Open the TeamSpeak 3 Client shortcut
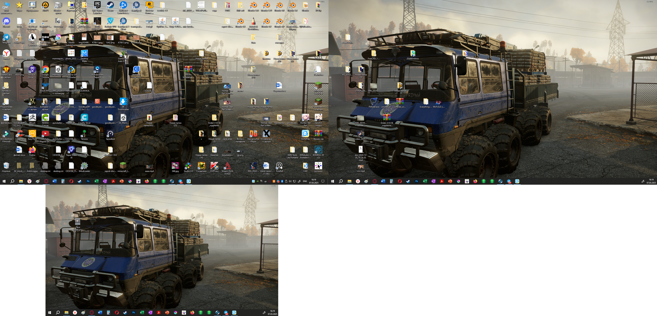 click(123, 24)
